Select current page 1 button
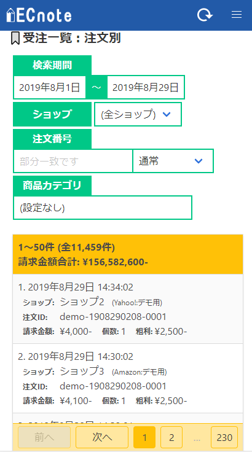The width and height of the screenshot is (252, 452). pos(144,437)
